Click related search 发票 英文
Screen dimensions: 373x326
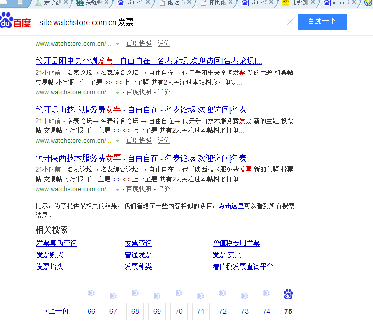pyautogui.click(x=227, y=254)
